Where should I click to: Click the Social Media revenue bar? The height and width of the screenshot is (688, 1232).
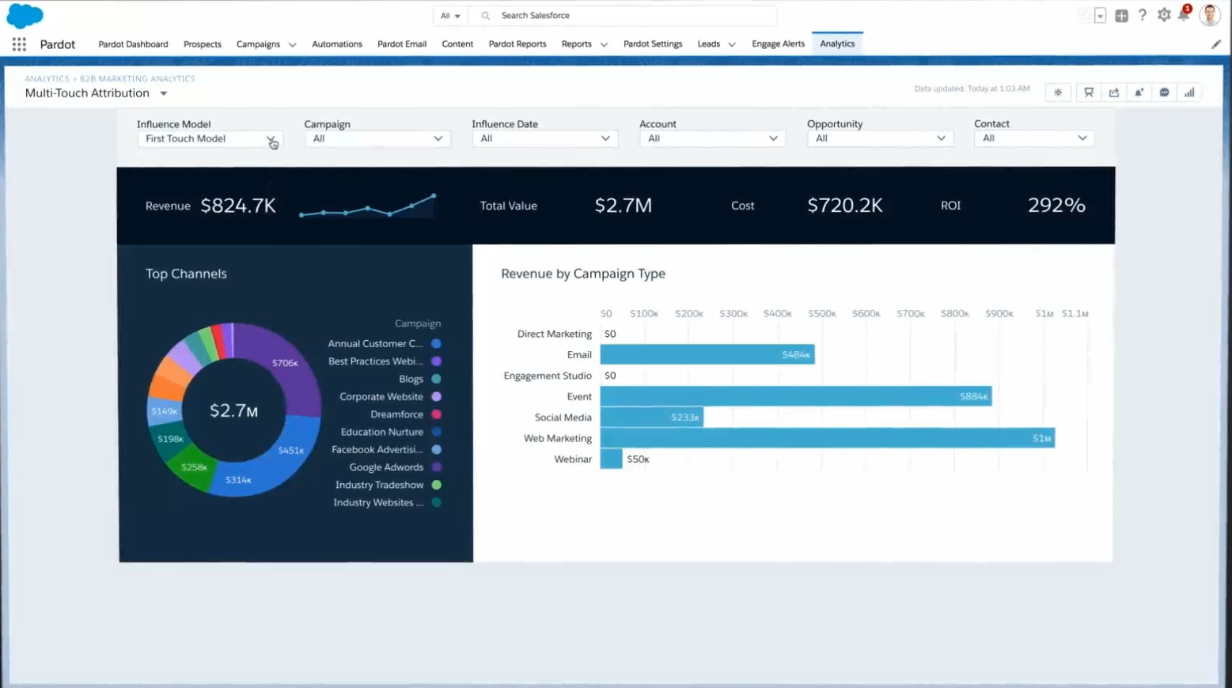tap(652, 418)
